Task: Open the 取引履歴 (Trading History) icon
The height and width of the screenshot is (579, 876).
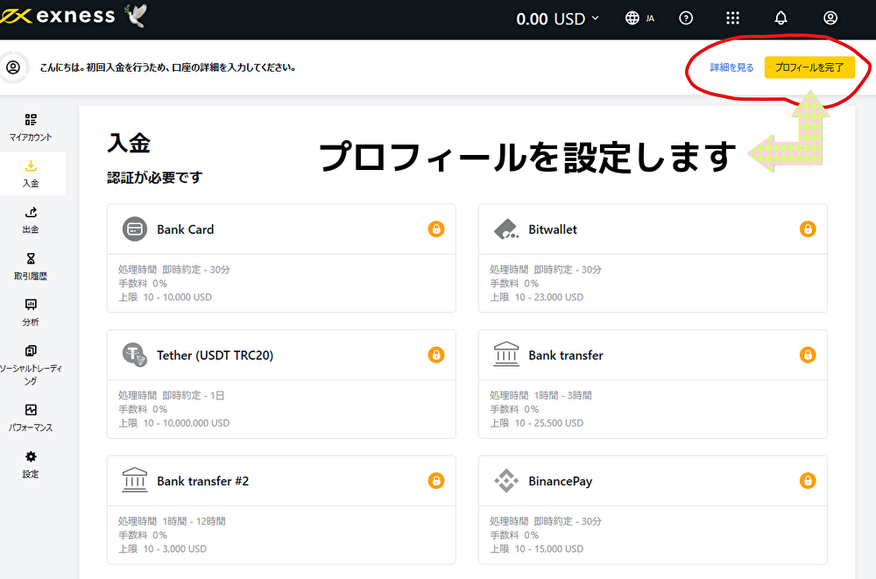Action: pyautogui.click(x=31, y=266)
